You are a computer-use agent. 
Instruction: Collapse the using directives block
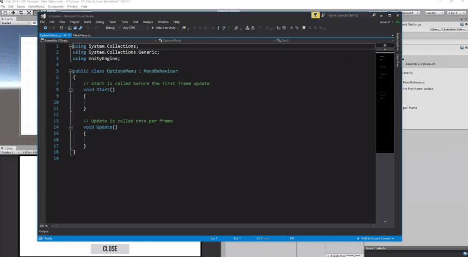point(70,46)
